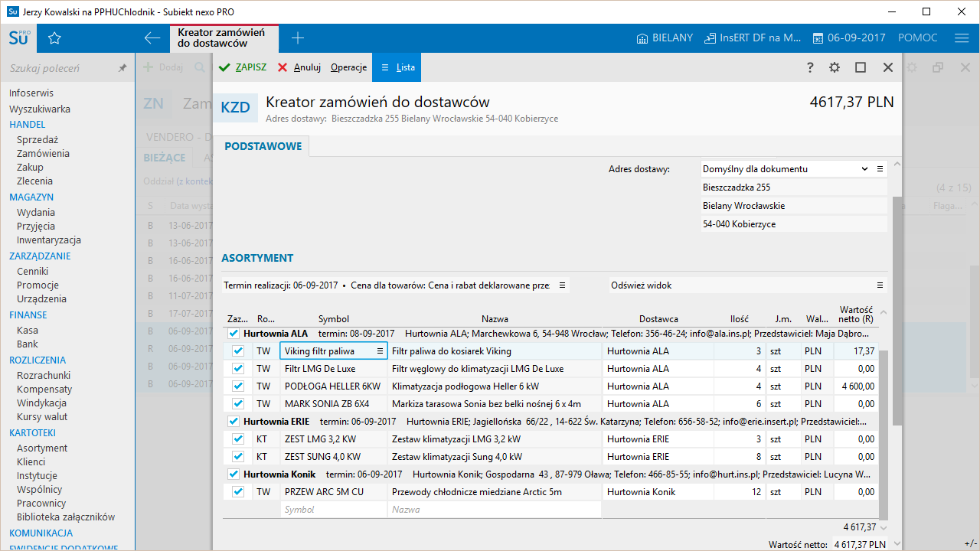The width and height of the screenshot is (980, 551).
Task: Open the menu icon beside Odśwież widok
Action: coord(880,285)
